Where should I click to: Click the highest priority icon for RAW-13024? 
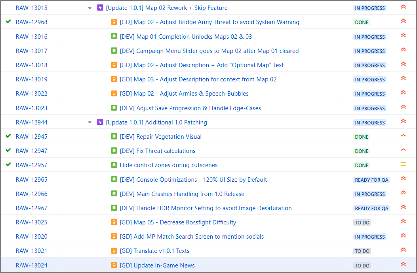pyautogui.click(x=403, y=264)
